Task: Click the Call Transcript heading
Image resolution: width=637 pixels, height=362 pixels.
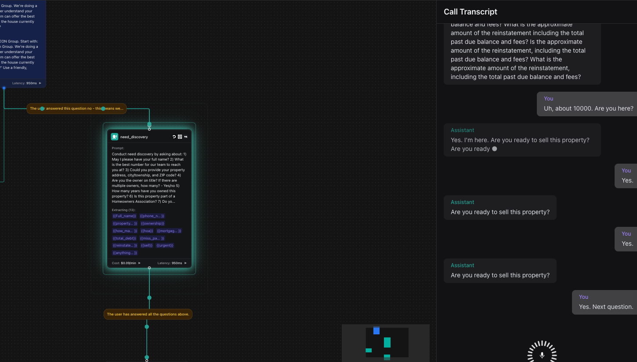Action: [x=471, y=12]
